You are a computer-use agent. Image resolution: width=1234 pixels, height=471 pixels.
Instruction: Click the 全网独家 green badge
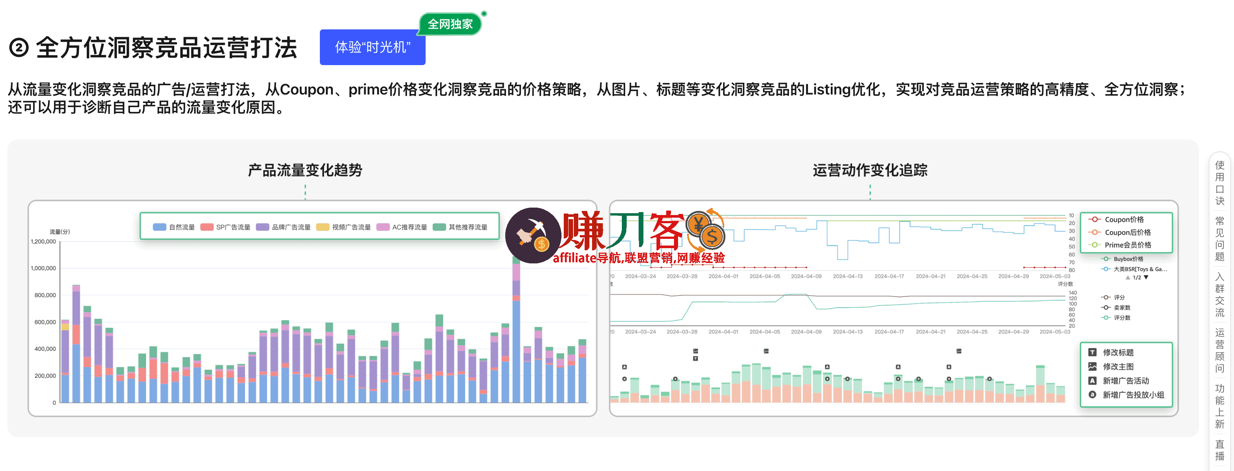tap(450, 24)
